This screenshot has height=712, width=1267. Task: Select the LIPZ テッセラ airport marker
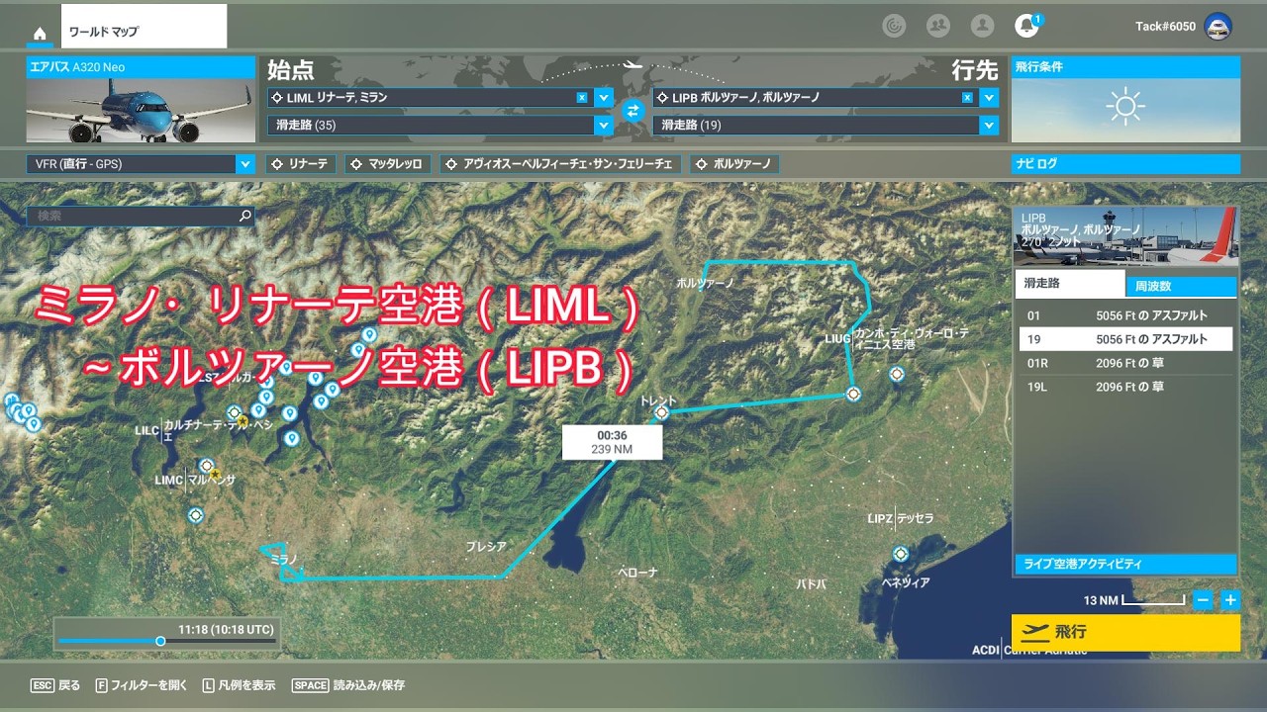tap(900, 554)
